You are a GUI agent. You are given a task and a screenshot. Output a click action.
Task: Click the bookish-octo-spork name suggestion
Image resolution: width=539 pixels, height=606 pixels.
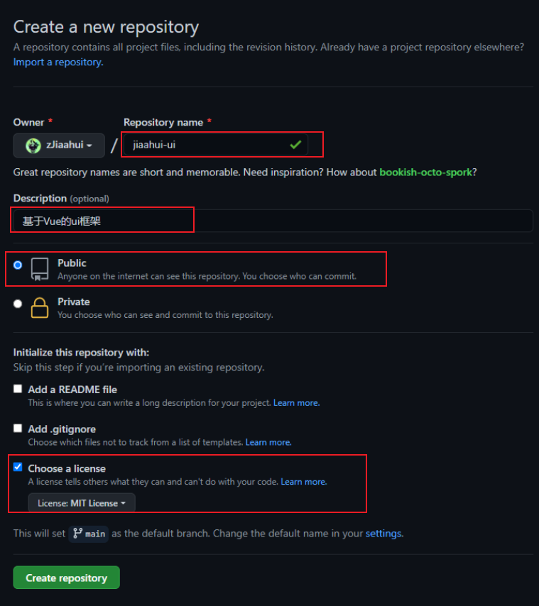(x=425, y=172)
